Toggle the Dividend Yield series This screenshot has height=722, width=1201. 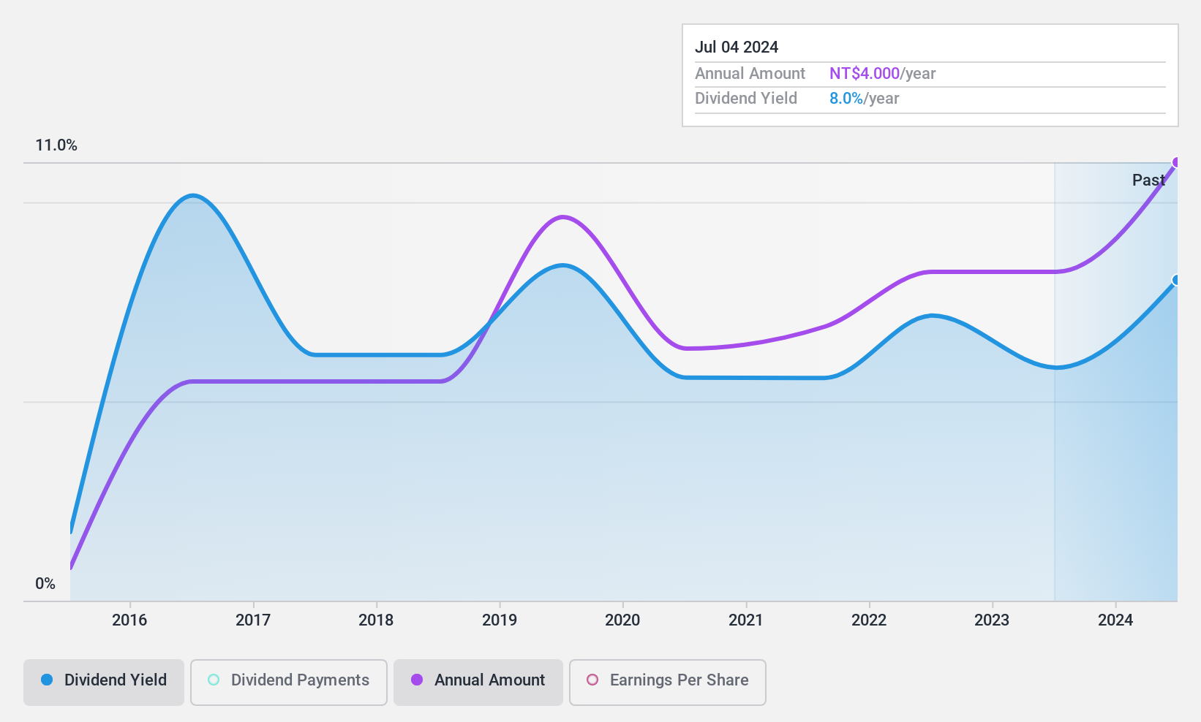104,682
